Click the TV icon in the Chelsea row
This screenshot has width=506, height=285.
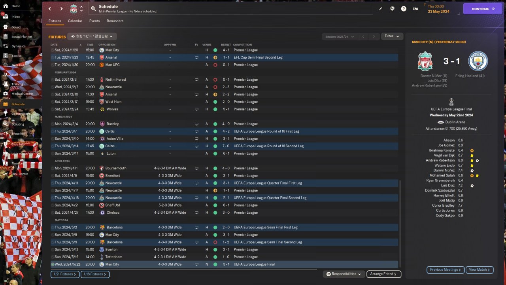click(x=196, y=213)
